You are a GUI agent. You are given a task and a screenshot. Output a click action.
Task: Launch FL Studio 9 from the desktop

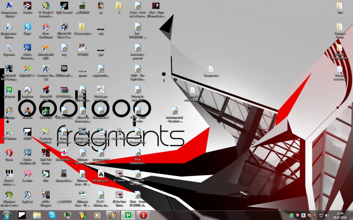(46, 10)
